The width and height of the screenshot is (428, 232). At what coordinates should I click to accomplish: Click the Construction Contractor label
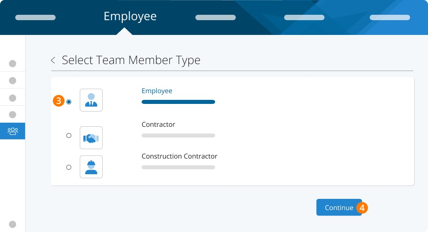click(x=179, y=156)
